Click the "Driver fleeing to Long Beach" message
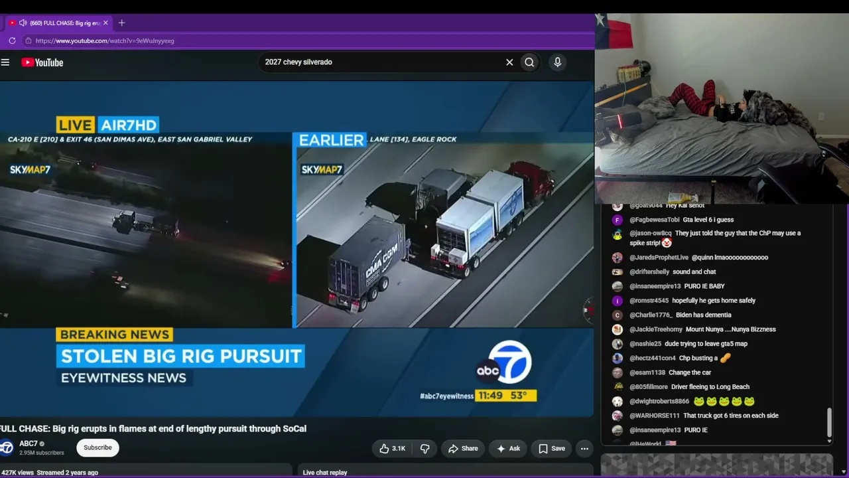The image size is (849, 478). tap(710, 387)
